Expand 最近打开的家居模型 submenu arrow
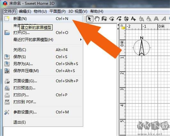This screenshot has width=170, height=136. pyautogui.click(x=81, y=40)
